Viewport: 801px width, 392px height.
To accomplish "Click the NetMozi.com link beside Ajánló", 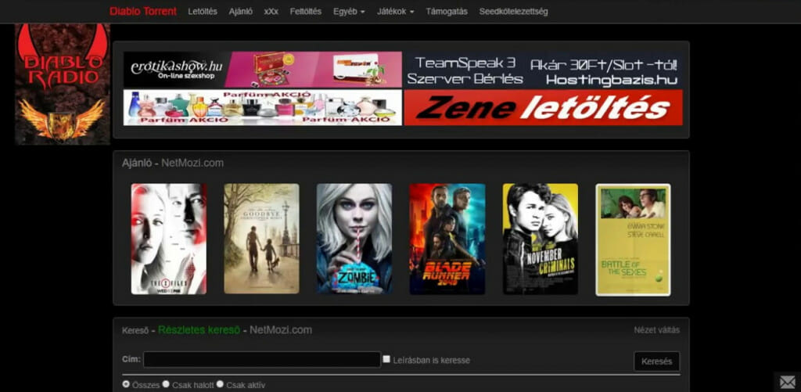I will tap(192, 163).
